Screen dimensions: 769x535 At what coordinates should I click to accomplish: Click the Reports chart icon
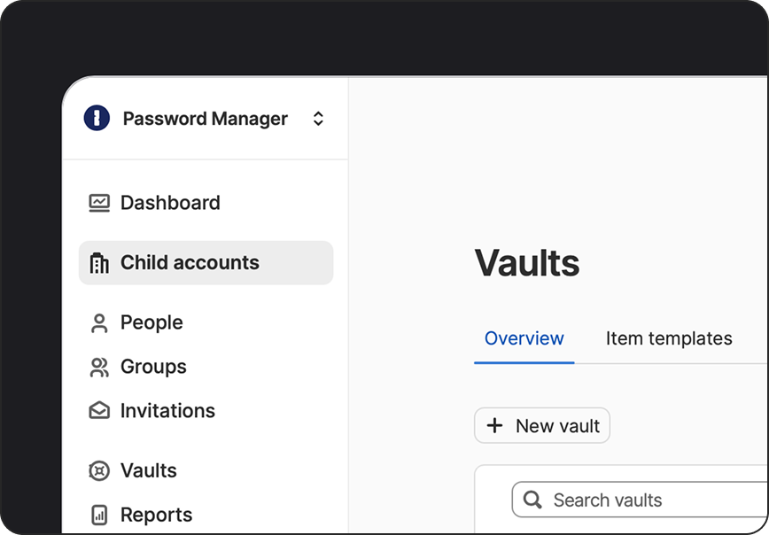click(x=99, y=515)
